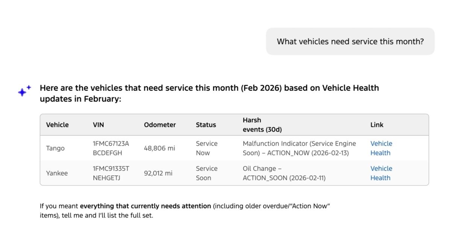
Task: Click the Status column header
Action: click(206, 125)
